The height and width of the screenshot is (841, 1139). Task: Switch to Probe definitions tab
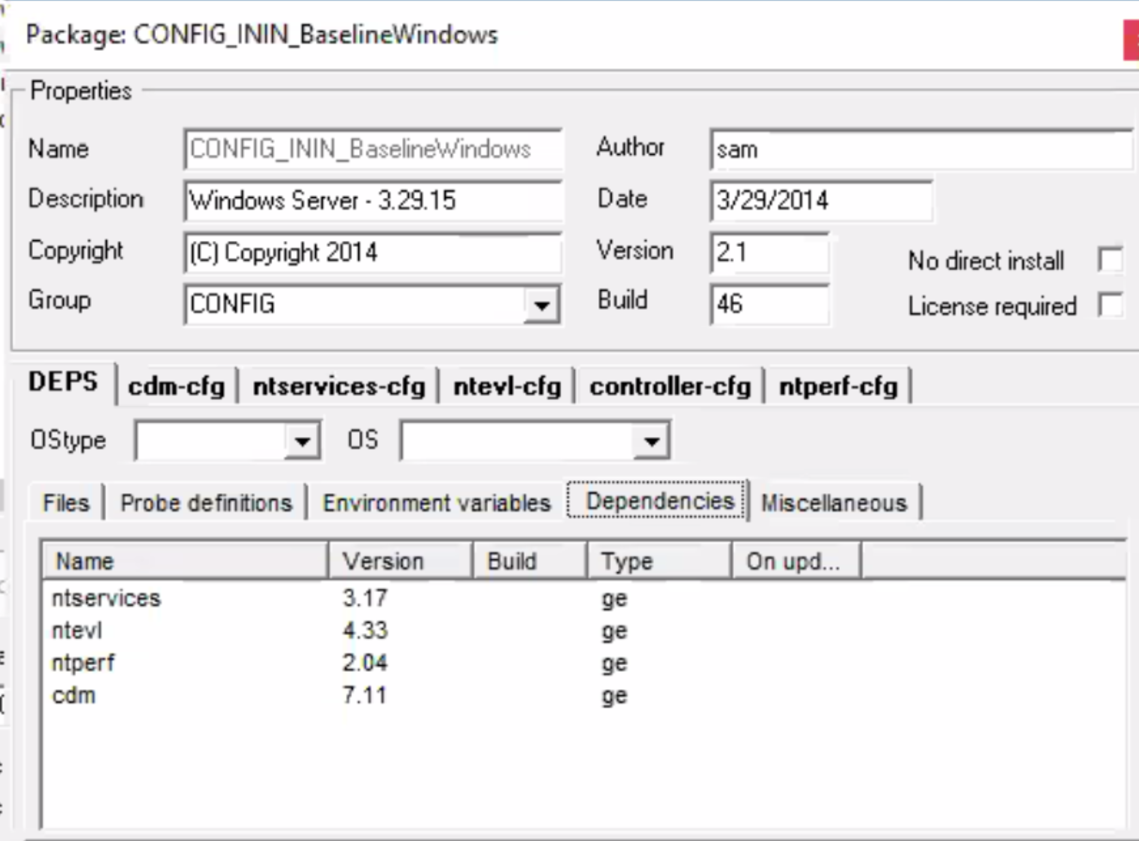click(x=206, y=503)
